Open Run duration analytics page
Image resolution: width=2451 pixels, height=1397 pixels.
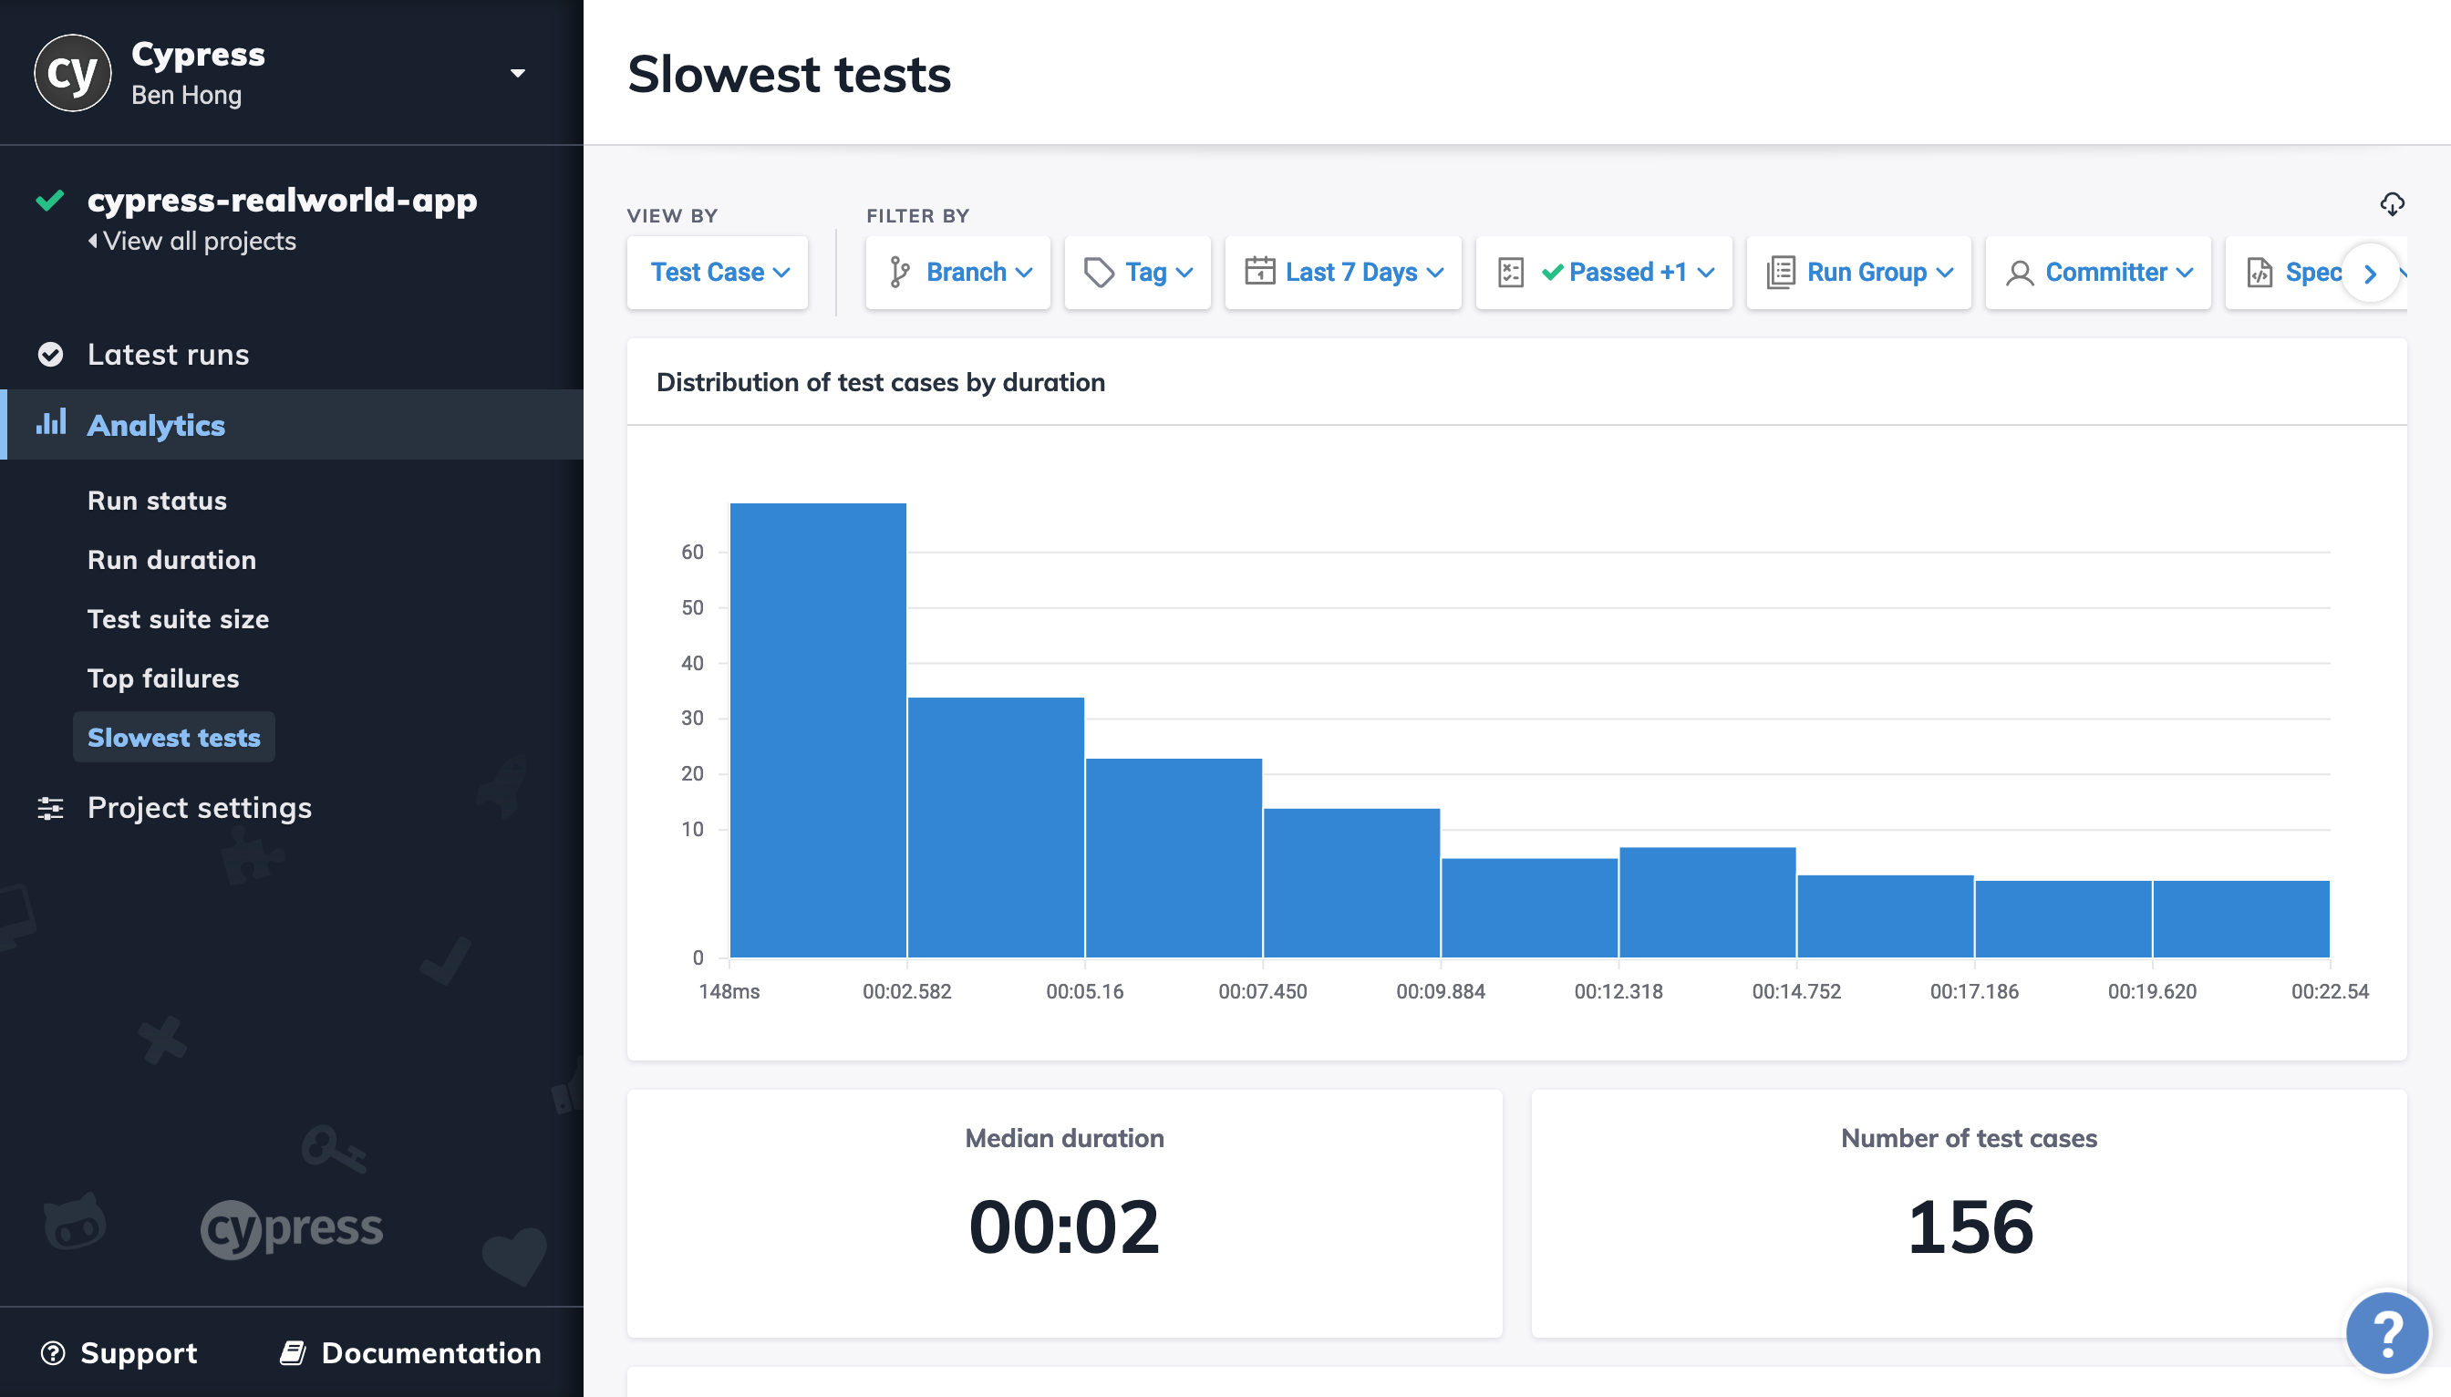[x=171, y=559]
